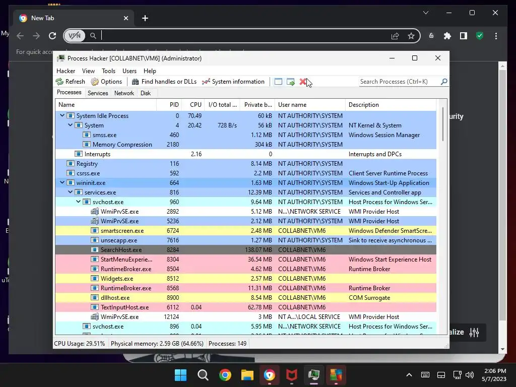
Task: Select the unsecapp.exe process
Action: pyautogui.click(x=246, y=240)
